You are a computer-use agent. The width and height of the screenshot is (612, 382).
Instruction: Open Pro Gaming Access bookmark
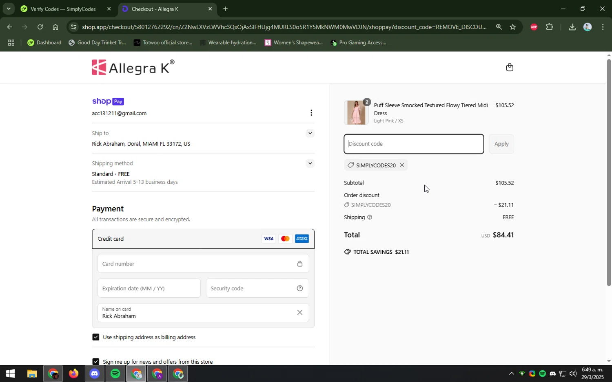click(x=358, y=43)
